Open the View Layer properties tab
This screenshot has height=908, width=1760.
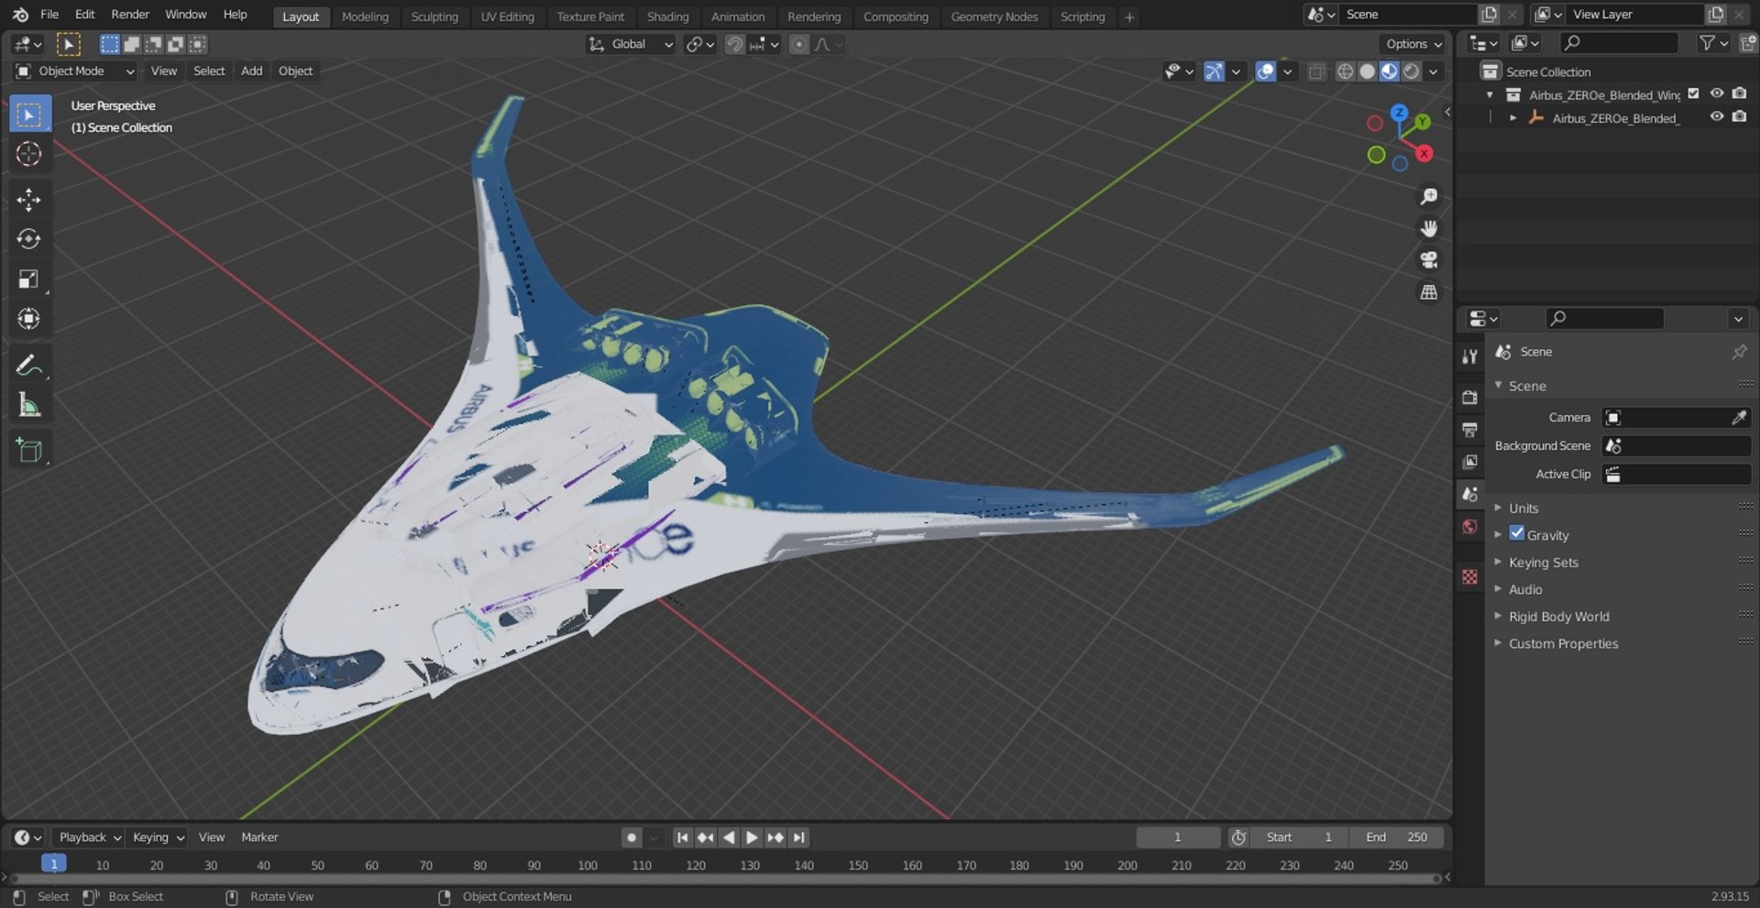coord(1470,462)
